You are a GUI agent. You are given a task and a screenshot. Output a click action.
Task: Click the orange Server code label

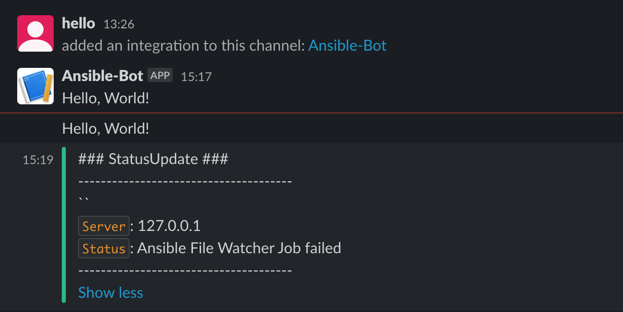tap(104, 226)
